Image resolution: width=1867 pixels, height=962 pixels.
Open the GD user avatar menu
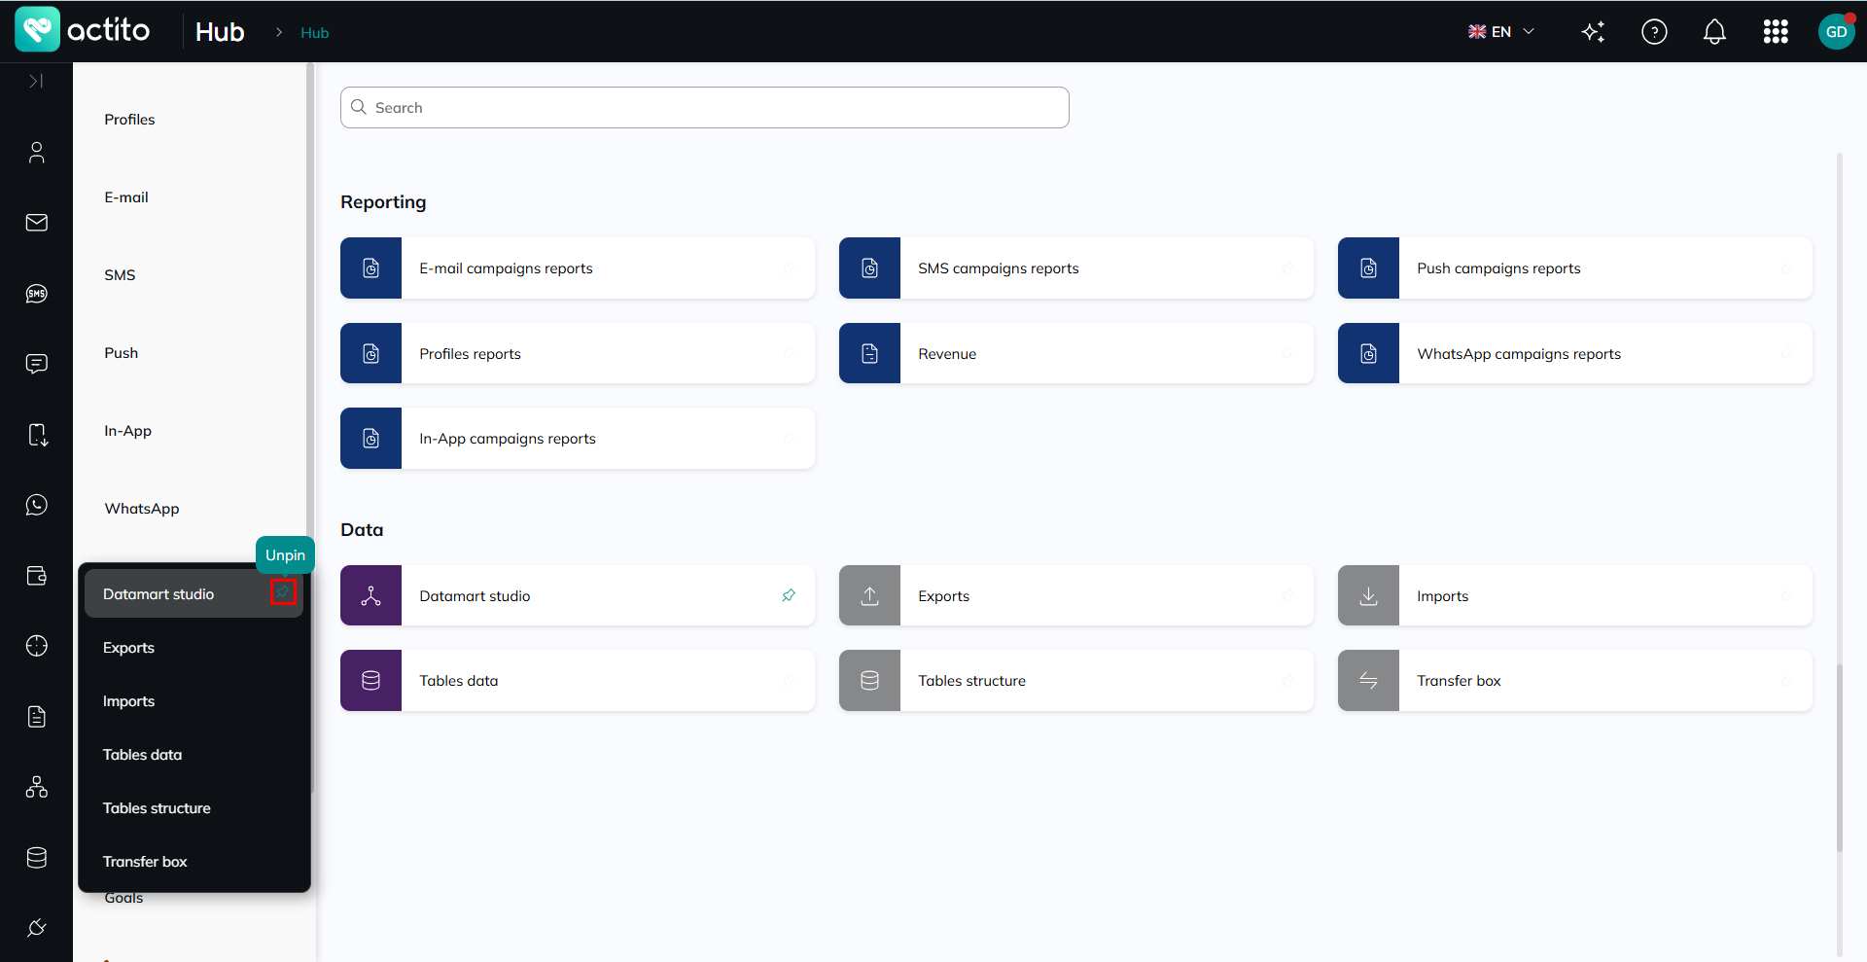tap(1836, 32)
